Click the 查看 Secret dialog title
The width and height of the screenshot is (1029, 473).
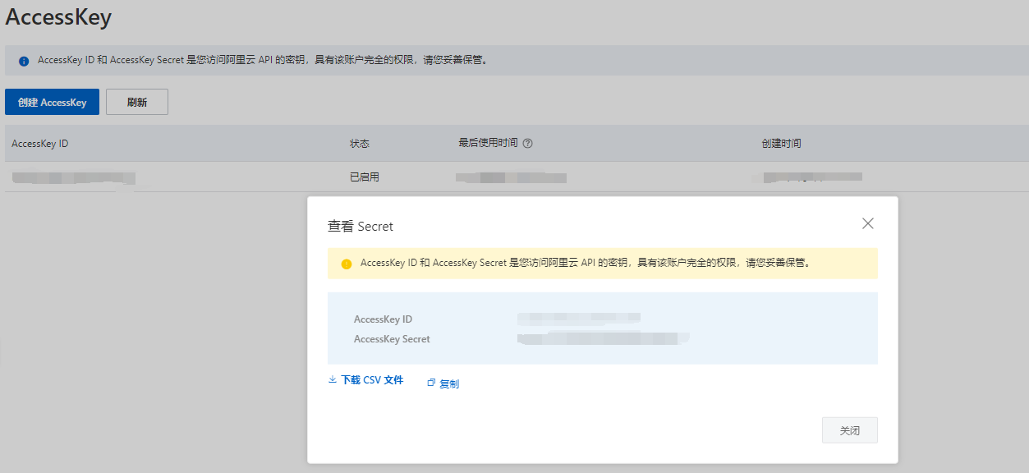pos(361,226)
